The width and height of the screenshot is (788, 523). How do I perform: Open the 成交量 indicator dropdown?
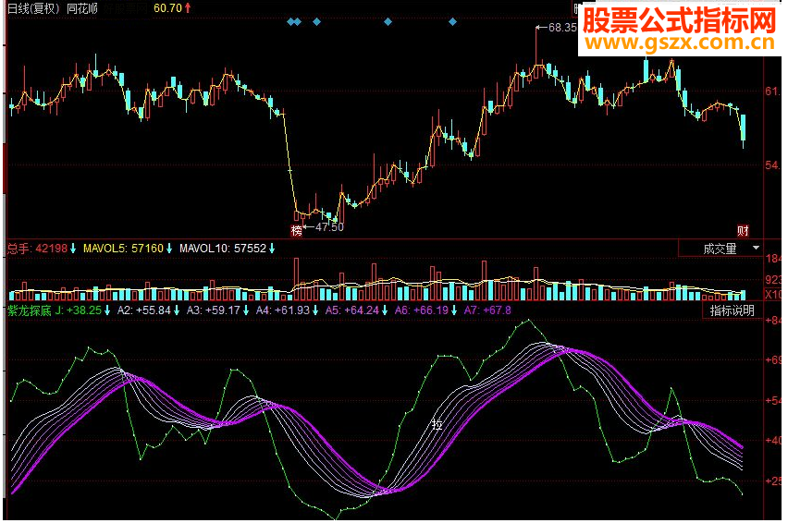click(720, 249)
